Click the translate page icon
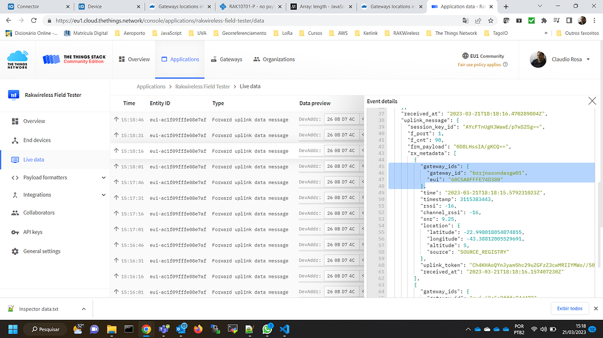Screen dimensions: 603x338 click(x=466, y=20)
